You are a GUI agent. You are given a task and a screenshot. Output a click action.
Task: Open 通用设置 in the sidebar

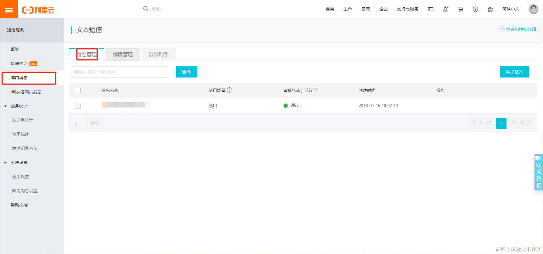pos(20,177)
